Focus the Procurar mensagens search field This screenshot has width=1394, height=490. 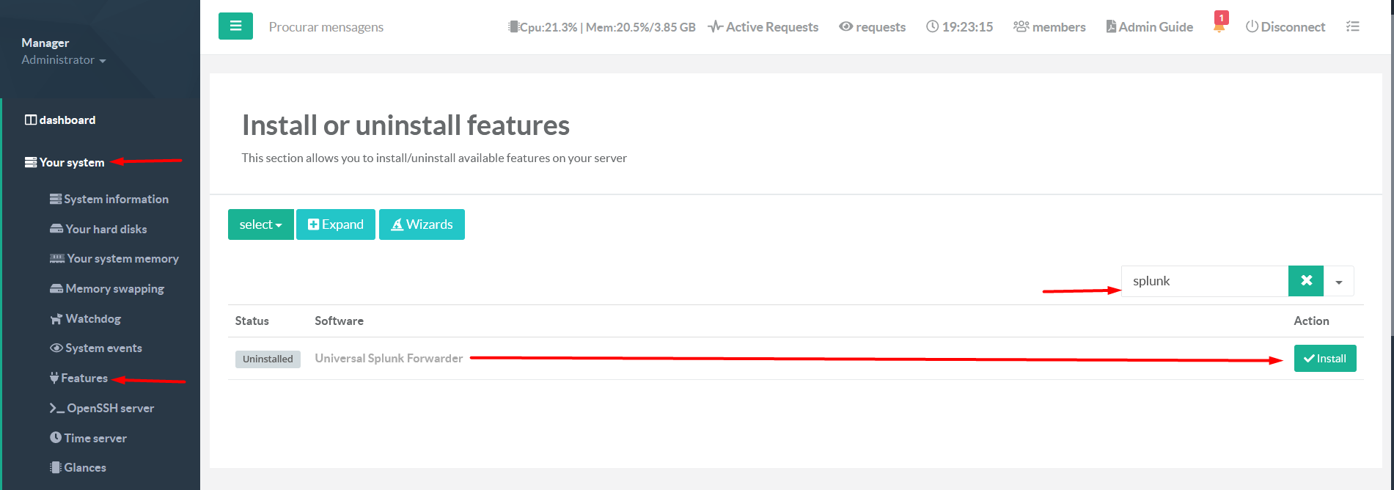click(326, 27)
